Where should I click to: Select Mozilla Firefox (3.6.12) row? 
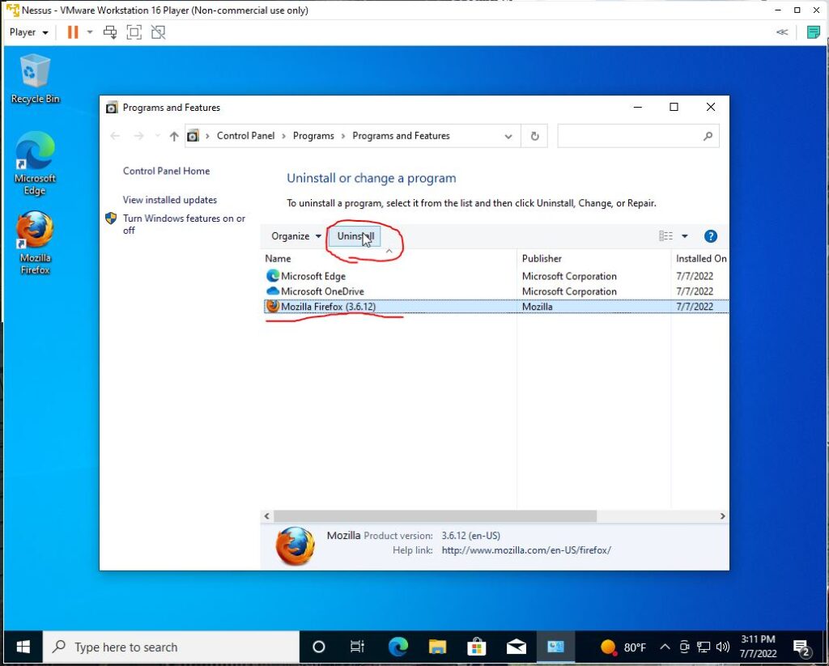point(496,307)
